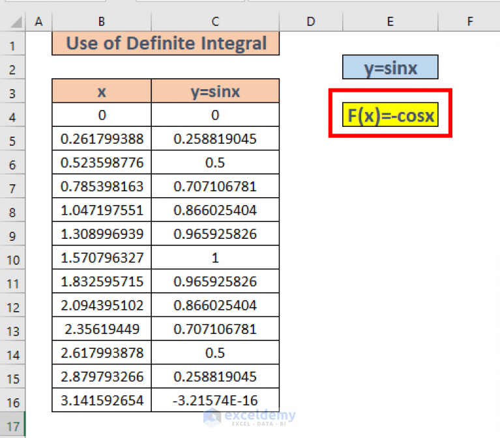Click the column F header
This screenshot has width=500, height=438.
(x=469, y=22)
